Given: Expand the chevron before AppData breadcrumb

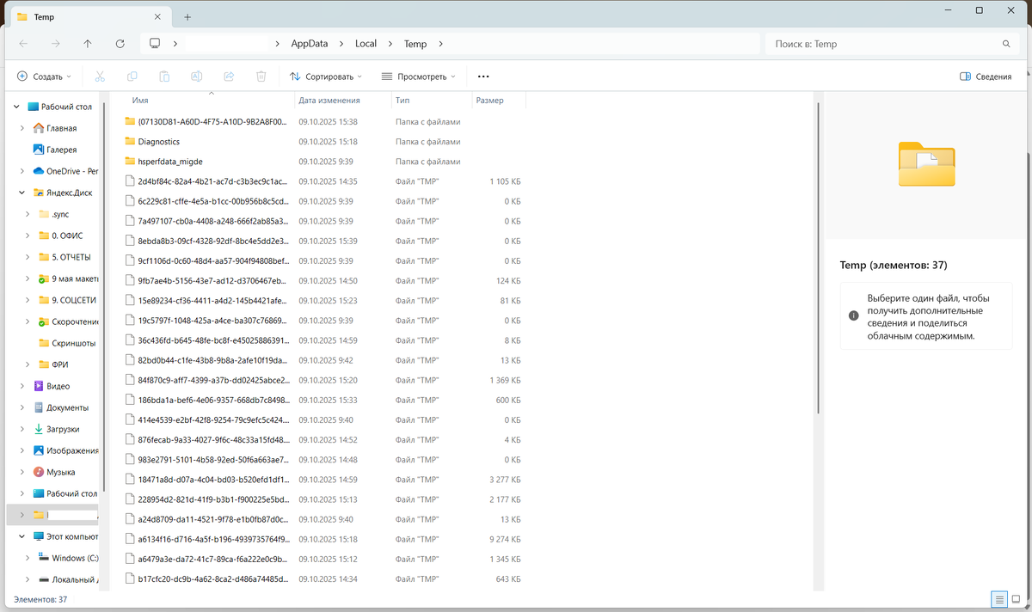Looking at the screenshot, I should point(277,44).
